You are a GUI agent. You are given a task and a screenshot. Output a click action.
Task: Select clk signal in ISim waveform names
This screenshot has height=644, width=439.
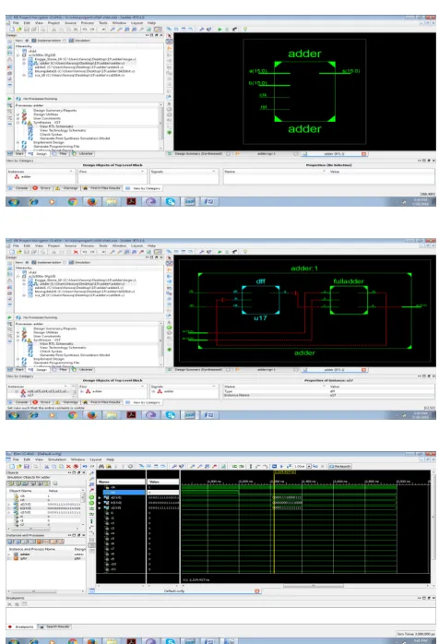[113, 487]
